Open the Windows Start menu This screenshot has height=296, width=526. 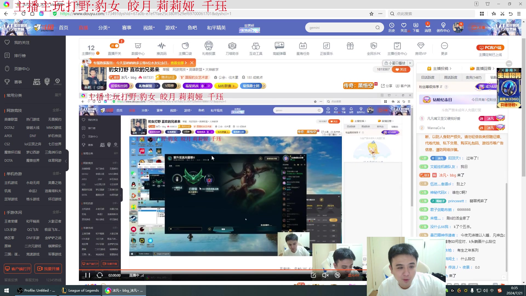(7, 291)
